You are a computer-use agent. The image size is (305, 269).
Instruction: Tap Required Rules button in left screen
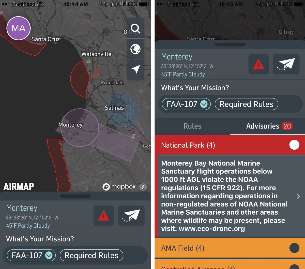pyautogui.click(x=91, y=255)
